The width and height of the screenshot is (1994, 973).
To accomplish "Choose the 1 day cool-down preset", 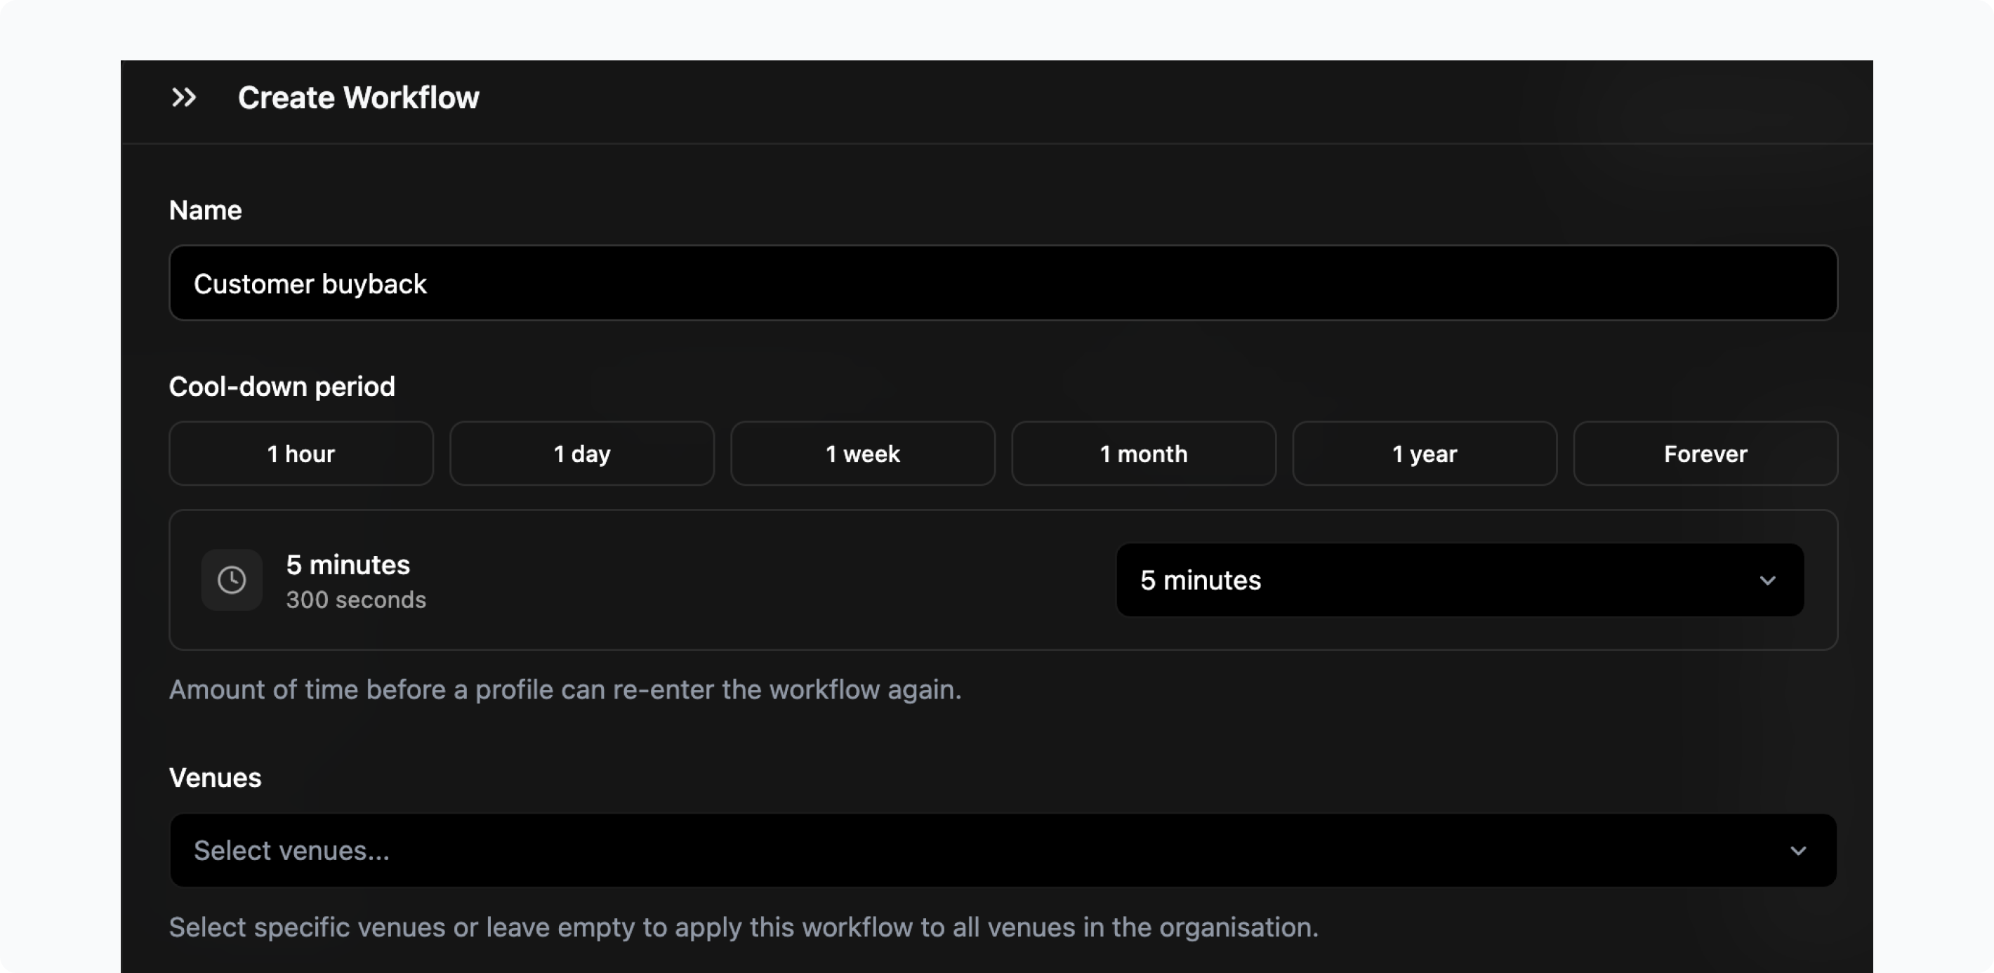I will [x=581, y=454].
